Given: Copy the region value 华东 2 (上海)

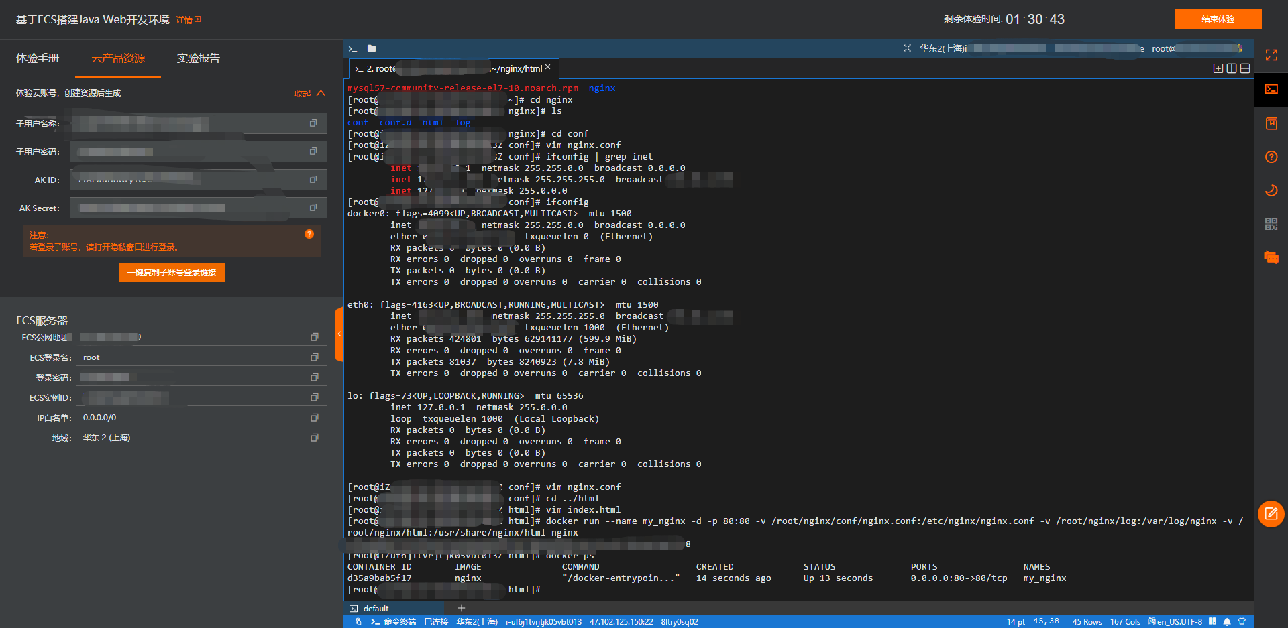Looking at the screenshot, I should click(315, 438).
